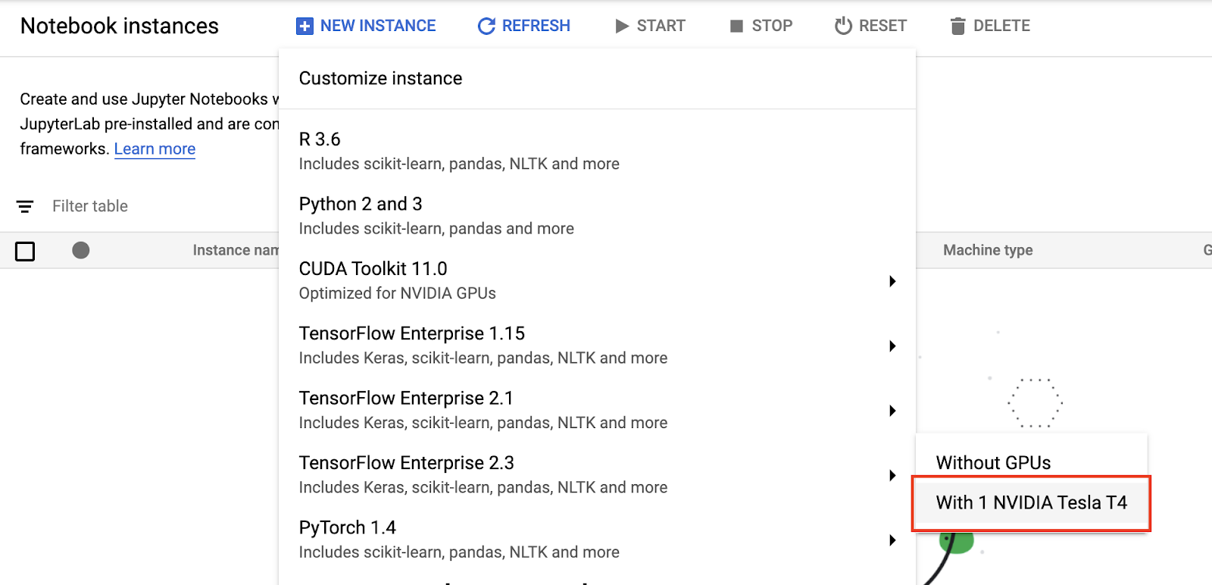The height and width of the screenshot is (585, 1212).
Task: Click the DELETE button label
Action: pos(1001,26)
